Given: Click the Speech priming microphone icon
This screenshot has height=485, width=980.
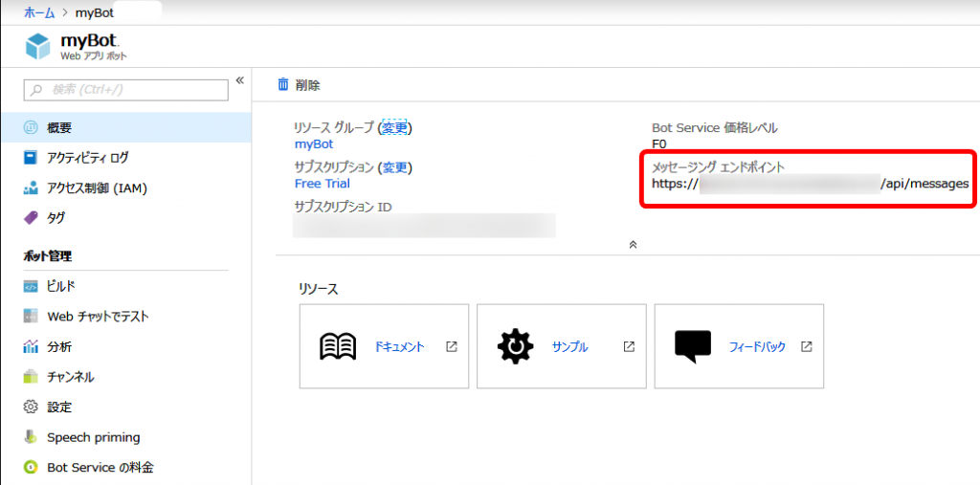Looking at the screenshot, I should pyautogui.click(x=31, y=437).
